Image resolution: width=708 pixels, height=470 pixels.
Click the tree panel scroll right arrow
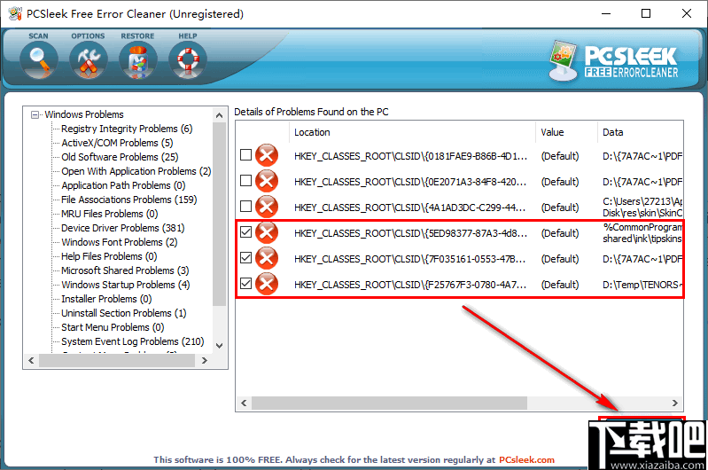(205, 360)
